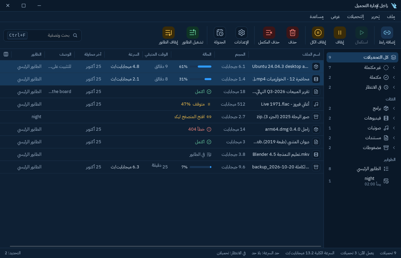
Task: Expand the مكتملة sidebar chevron
Action: coord(394,77)
